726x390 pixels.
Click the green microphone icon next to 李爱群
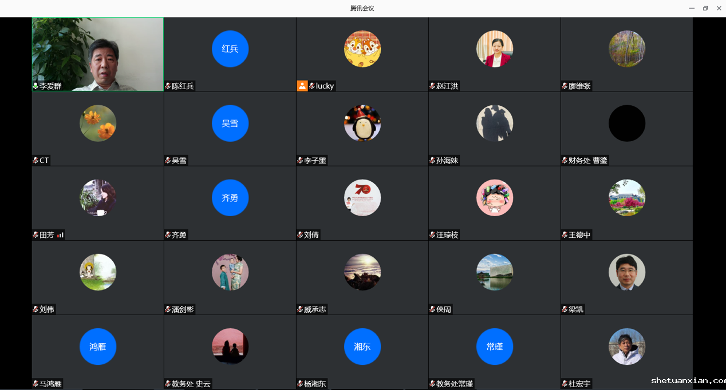coord(35,86)
